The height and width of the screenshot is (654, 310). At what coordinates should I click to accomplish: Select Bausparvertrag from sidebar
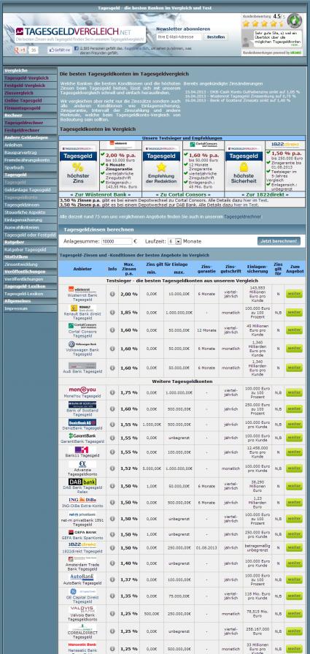(20, 153)
